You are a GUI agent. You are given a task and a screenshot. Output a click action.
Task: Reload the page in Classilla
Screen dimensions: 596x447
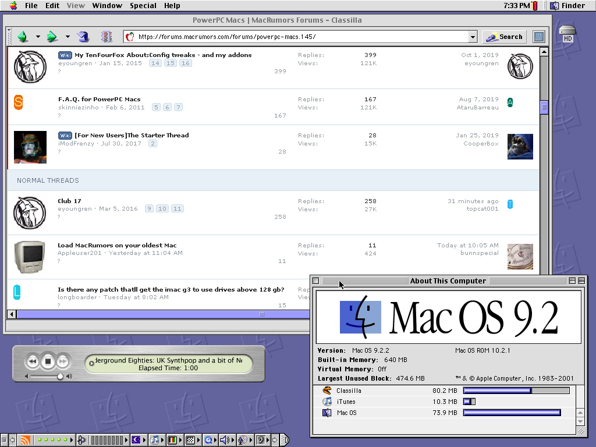(x=83, y=37)
